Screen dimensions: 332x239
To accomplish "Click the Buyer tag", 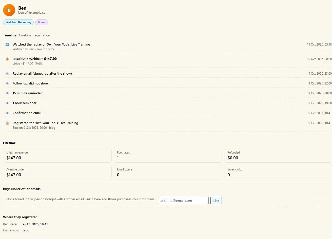I will pyautogui.click(x=42, y=22).
